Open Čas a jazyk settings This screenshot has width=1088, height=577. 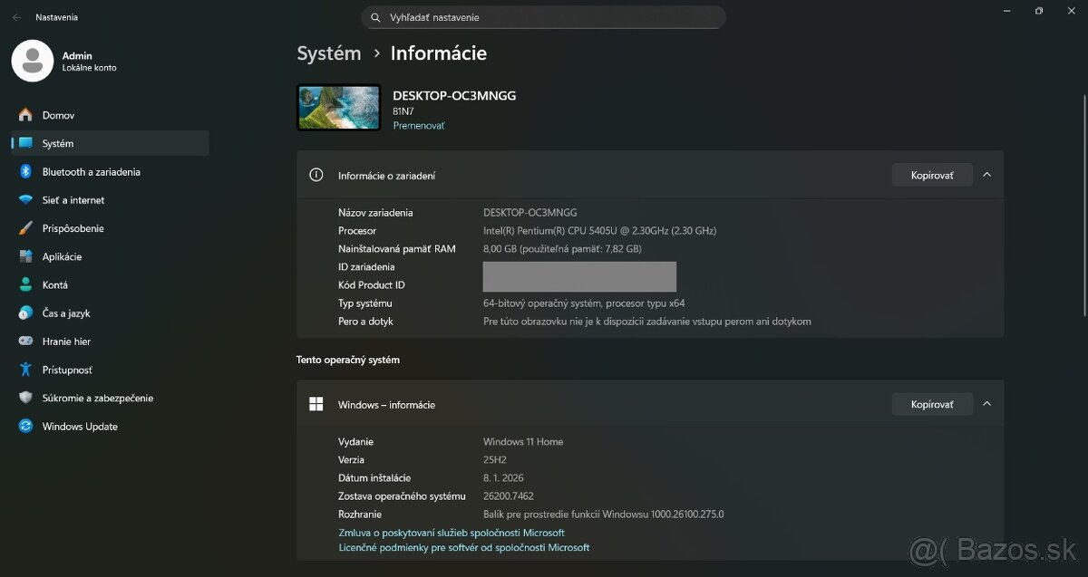pyautogui.click(x=73, y=313)
